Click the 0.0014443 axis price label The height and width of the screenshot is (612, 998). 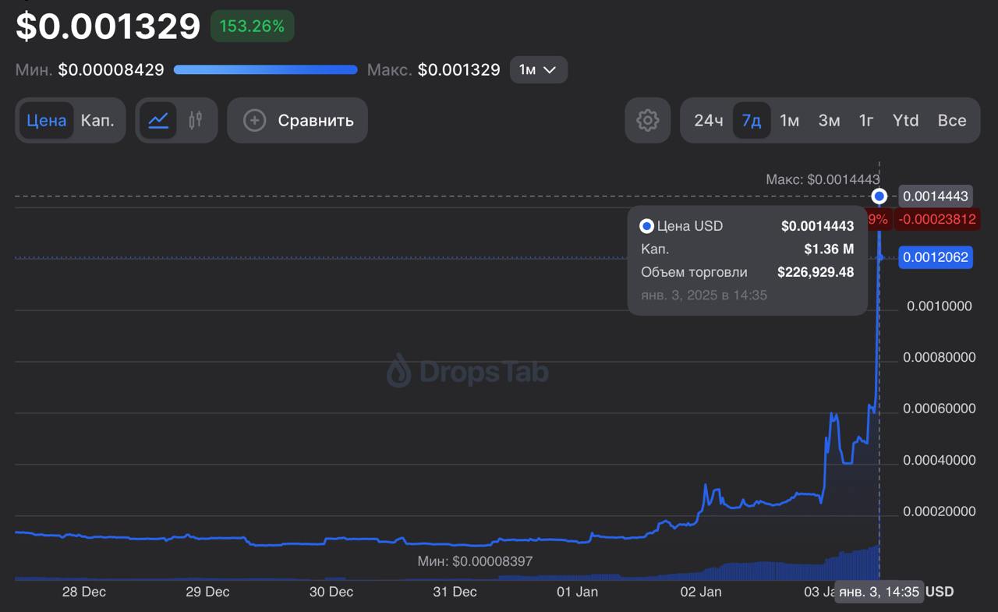936,196
